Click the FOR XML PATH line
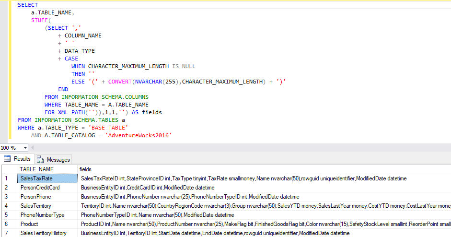This screenshot has width=451, height=237. coord(103,112)
